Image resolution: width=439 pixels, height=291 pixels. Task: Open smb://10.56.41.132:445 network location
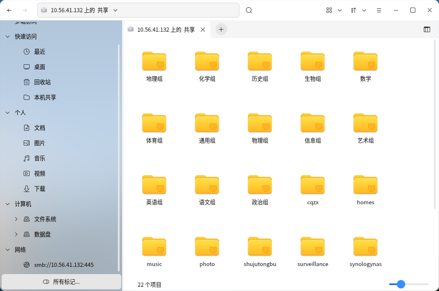59,265
